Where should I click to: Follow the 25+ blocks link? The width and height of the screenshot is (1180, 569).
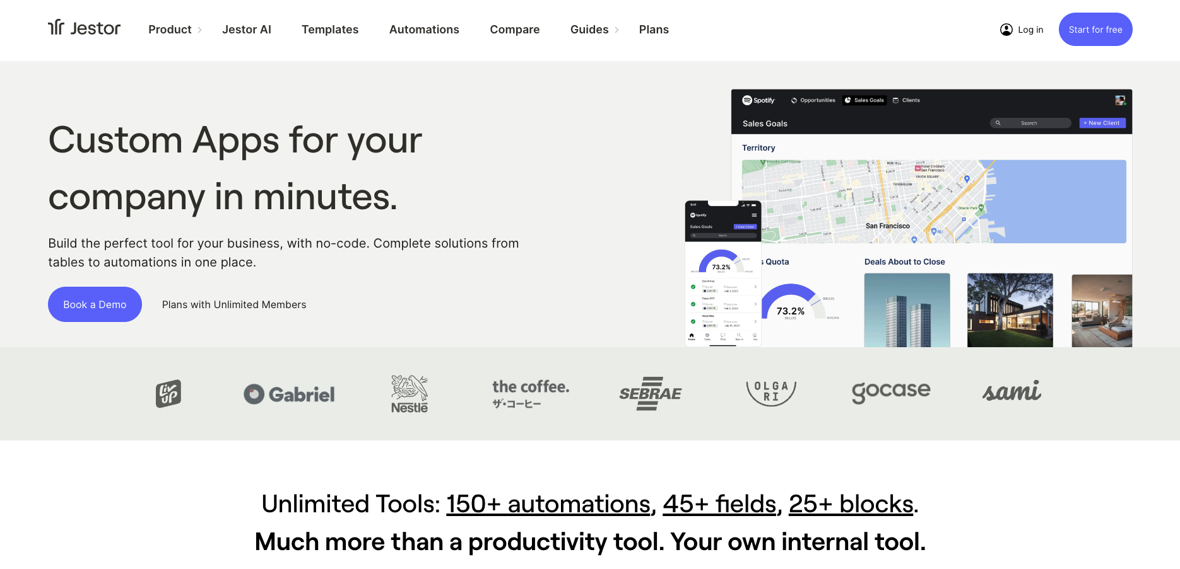pyautogui.click(x=851, y=504)
